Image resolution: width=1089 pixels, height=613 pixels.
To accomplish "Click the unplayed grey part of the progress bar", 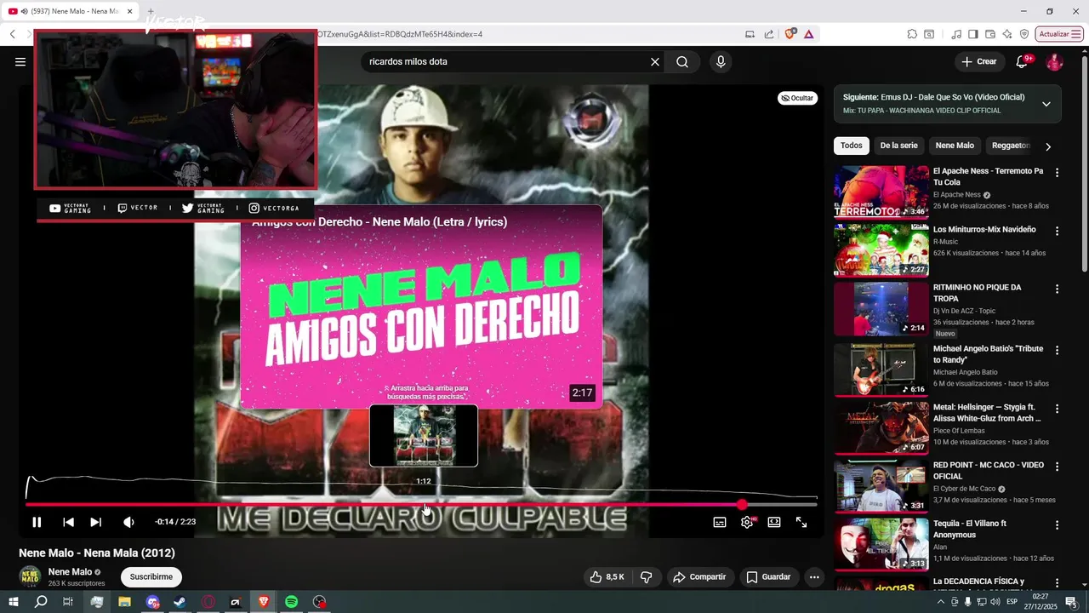I will click(782, 505).
